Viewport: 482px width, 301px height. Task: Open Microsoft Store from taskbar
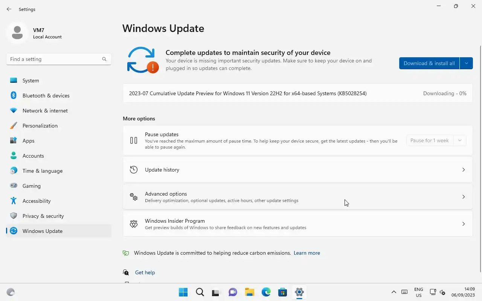pyautogui.click(x=282, y=292)
